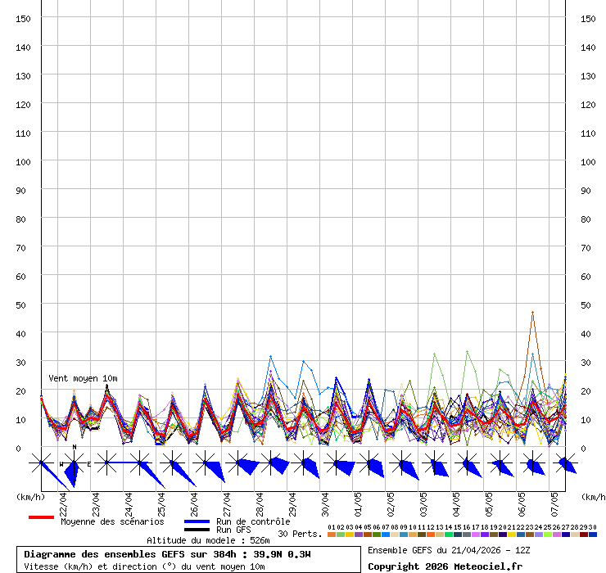The height and width of the screenshot is (573, 606).
Task: Click the 'Altitude du modele : 526m' text
Action: point(208,540)
